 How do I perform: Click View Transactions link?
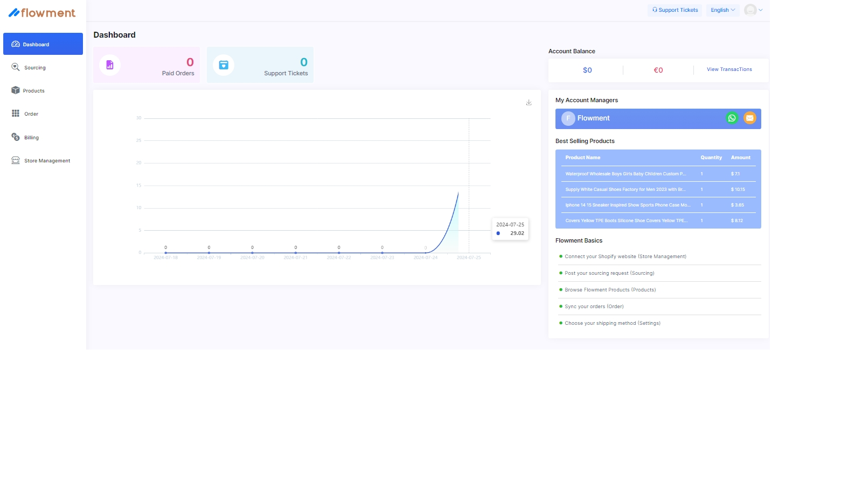point(729,69)
